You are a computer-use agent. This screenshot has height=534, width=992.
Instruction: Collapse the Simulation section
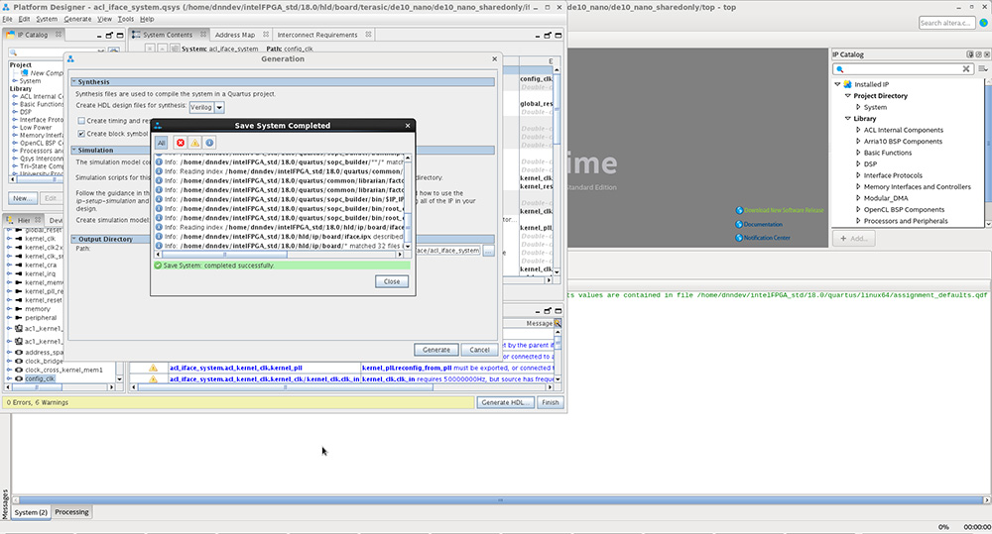coord(74,151)
